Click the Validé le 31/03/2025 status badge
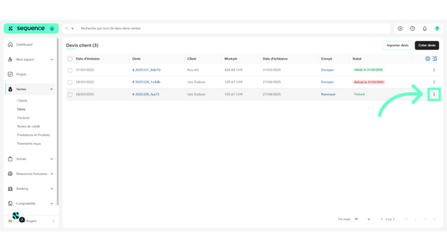Image resolution: width=447 pixels, height=251 pixels. (368, 70)
